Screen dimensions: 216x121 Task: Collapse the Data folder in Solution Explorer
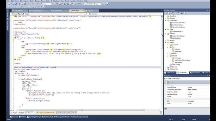point(166,29)
